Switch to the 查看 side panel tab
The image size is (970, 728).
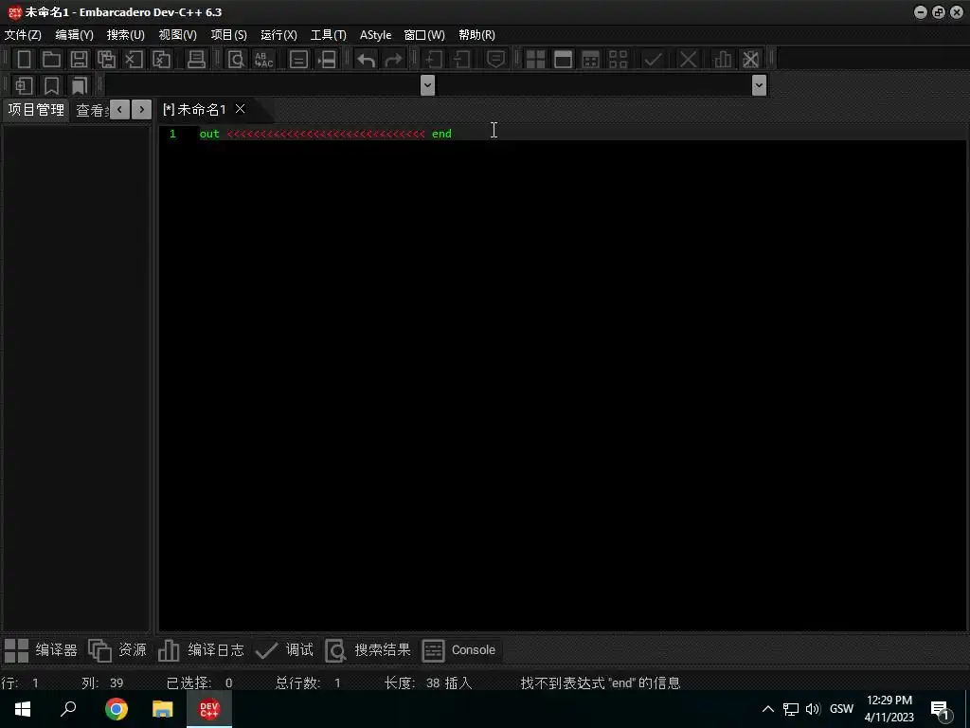pyautogui.click(x=92, y=110)
